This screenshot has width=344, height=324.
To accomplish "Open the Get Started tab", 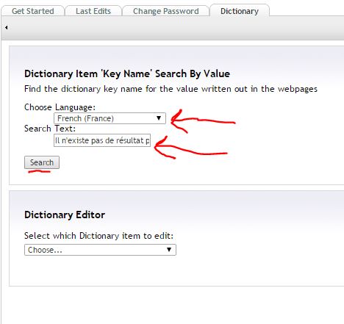I will (x=33, y=11).
